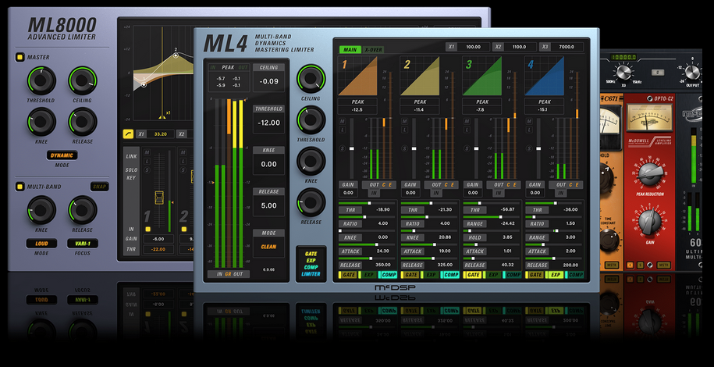Image resolution: width=714 pixels, height=367 pixels.
Task: Switch to ML4 MAIN tab
Action: coord(350,50)
